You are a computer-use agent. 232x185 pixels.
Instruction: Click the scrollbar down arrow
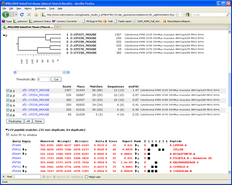coord(229,172)
